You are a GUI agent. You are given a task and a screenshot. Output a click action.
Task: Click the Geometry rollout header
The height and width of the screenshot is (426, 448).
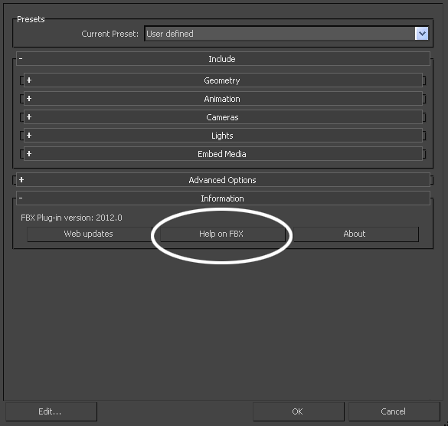(223, 80)
